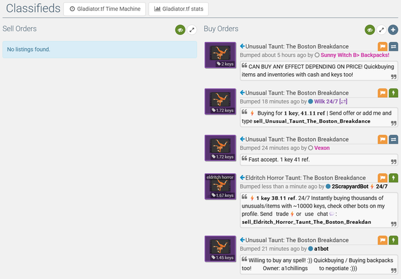Click Wilk's 1.72 keys item thumbnail
Image resolution: width=401 pixels, height=279 pixels.
[x=220, y=102]
